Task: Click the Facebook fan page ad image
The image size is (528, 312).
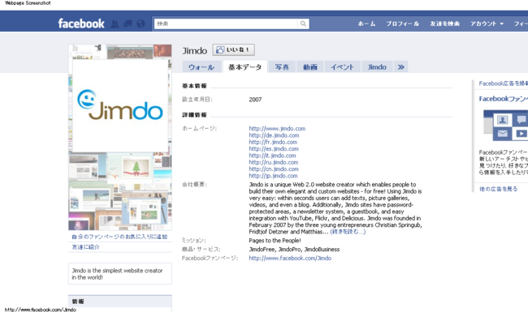Action: click(505, 126)
